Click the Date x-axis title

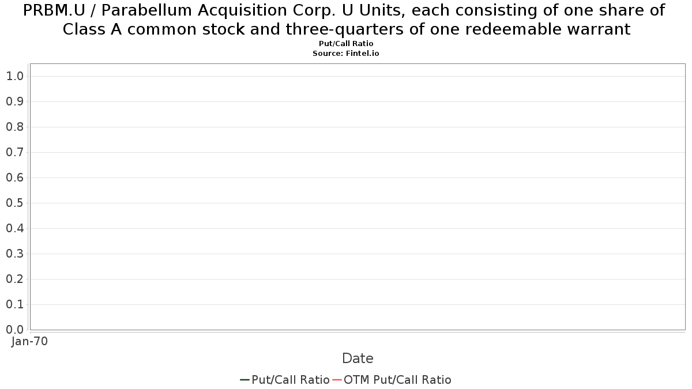point(358,358)
